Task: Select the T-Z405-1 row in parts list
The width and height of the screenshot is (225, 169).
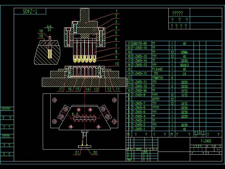Action: click(139, 129)
